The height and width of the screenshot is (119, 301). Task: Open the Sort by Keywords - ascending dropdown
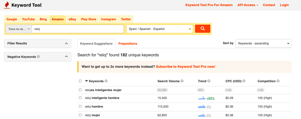[263, 43]
